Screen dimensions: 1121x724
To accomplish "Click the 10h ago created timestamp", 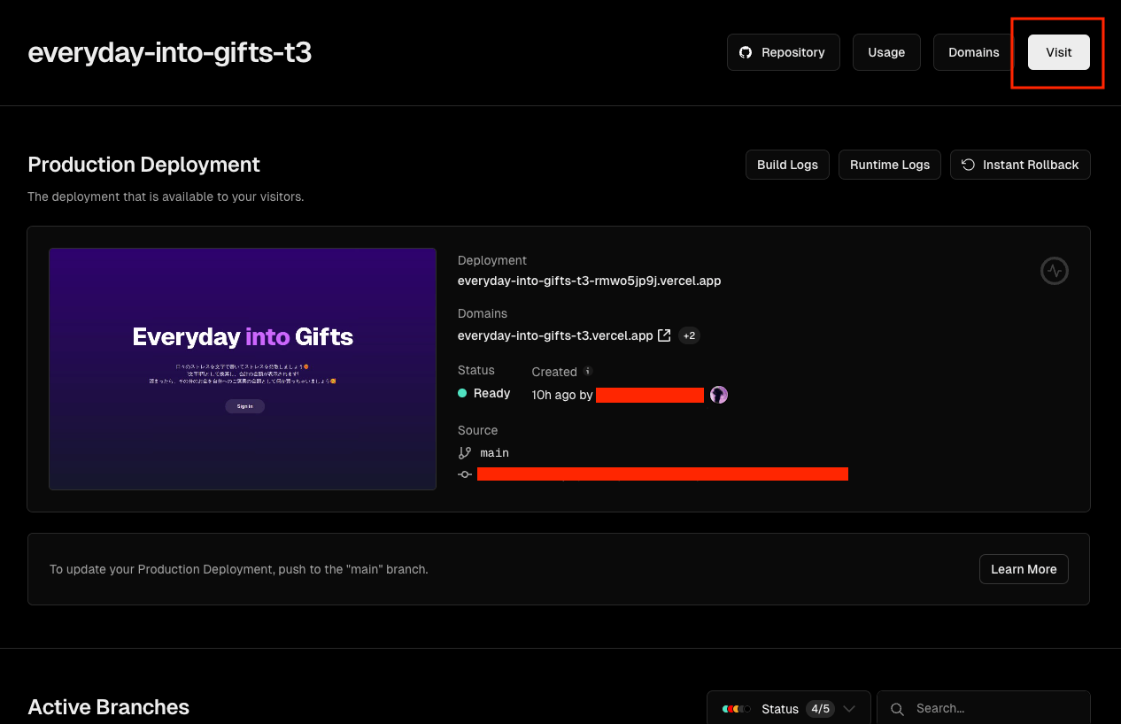I will (x=553, y=395).
